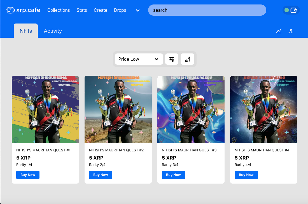Open the Collections menu item
The height and width of the screenshot is (204, 308).
coord(59,10)
